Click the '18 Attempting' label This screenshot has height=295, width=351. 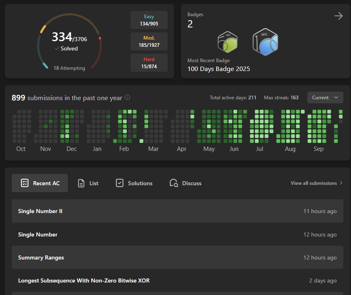(69, 68)
